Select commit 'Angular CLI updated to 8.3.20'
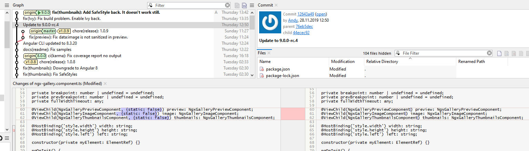 click(x=131, y=43)
